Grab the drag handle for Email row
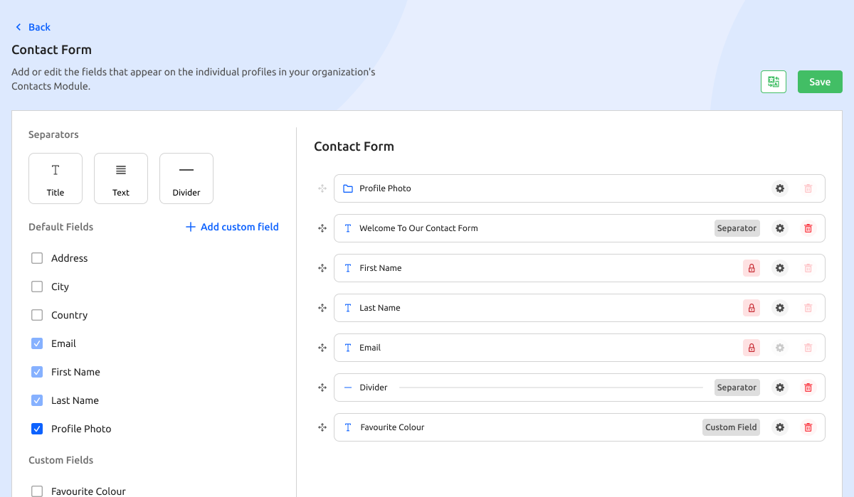The width and height of the screenshot is (854, 497). click(322, 348)
